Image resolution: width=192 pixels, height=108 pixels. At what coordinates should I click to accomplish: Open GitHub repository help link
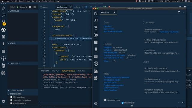tap(111, 88)
